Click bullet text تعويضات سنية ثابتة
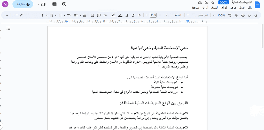 166,83
